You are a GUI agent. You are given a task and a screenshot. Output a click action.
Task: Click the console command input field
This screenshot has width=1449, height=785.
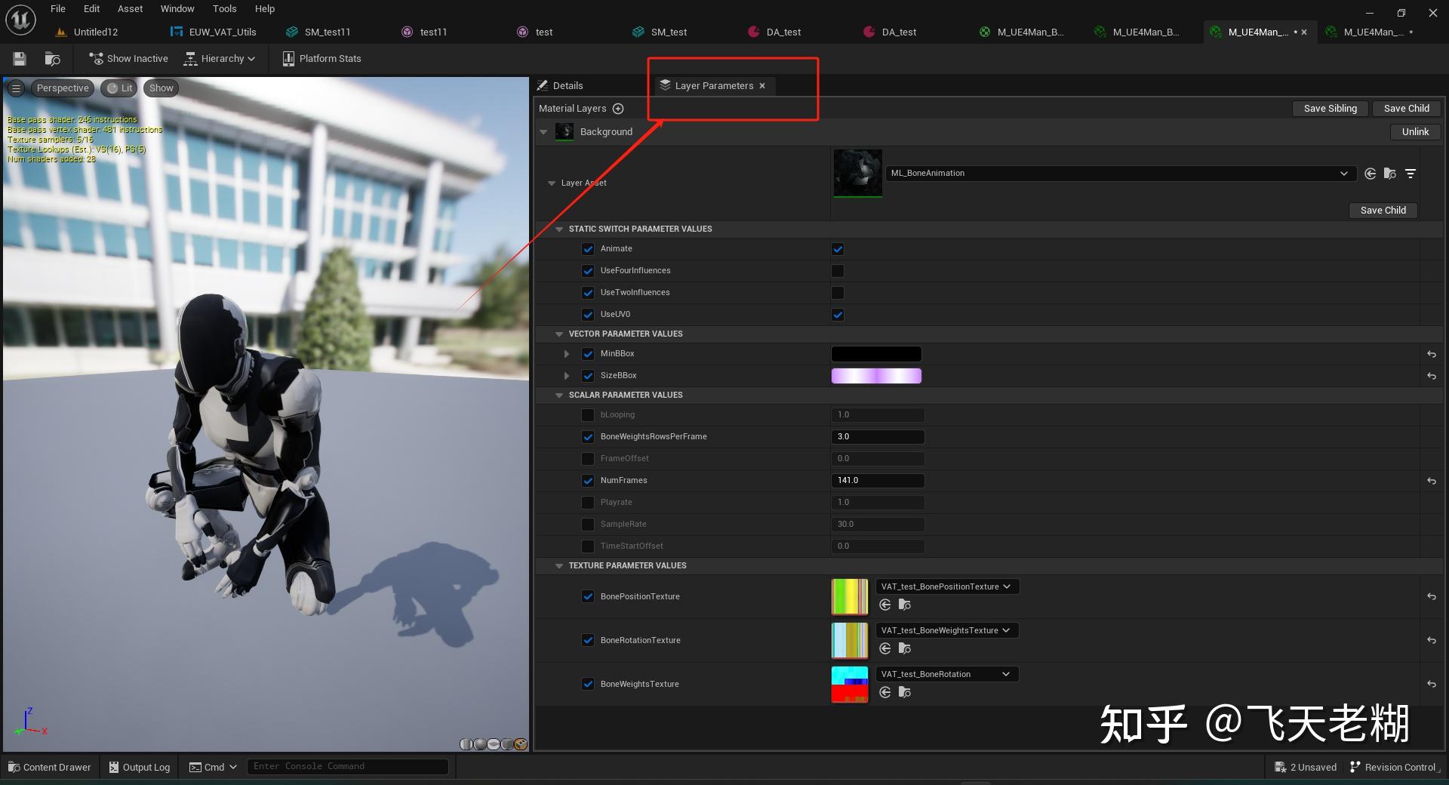click(x=347, y=766)
